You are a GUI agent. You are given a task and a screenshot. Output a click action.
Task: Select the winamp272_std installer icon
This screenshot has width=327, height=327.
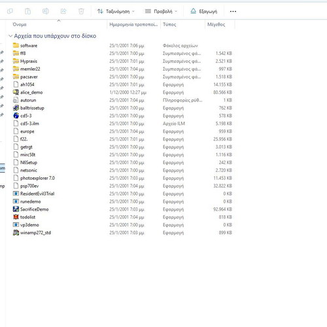coord(16,233)
